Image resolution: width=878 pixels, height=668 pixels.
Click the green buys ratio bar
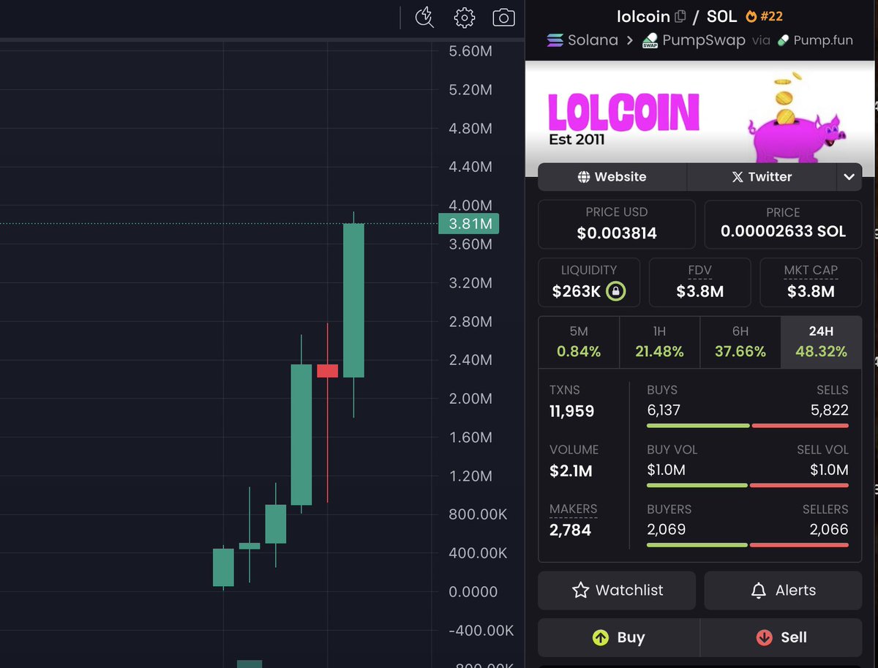point(698,426)
